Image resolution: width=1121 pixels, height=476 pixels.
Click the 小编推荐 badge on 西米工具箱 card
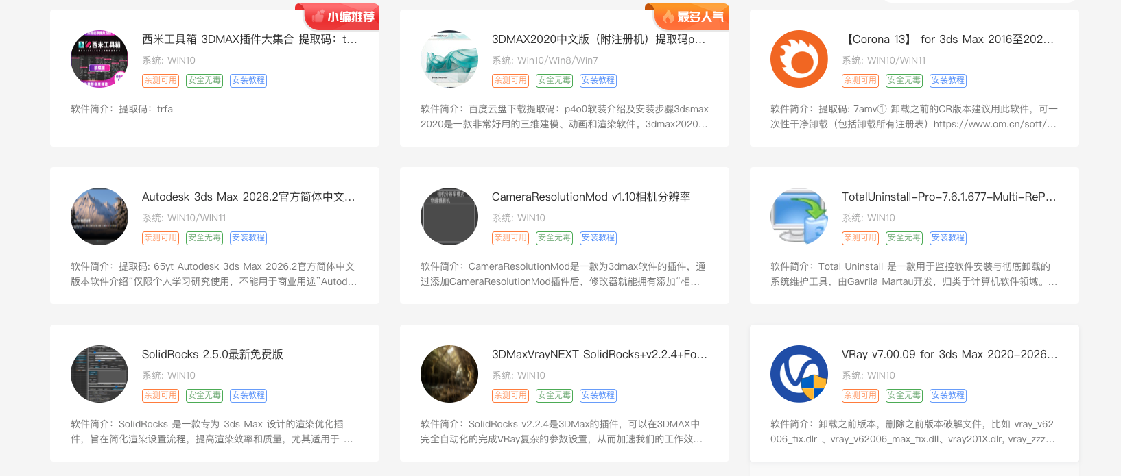[x=338, y=16]
